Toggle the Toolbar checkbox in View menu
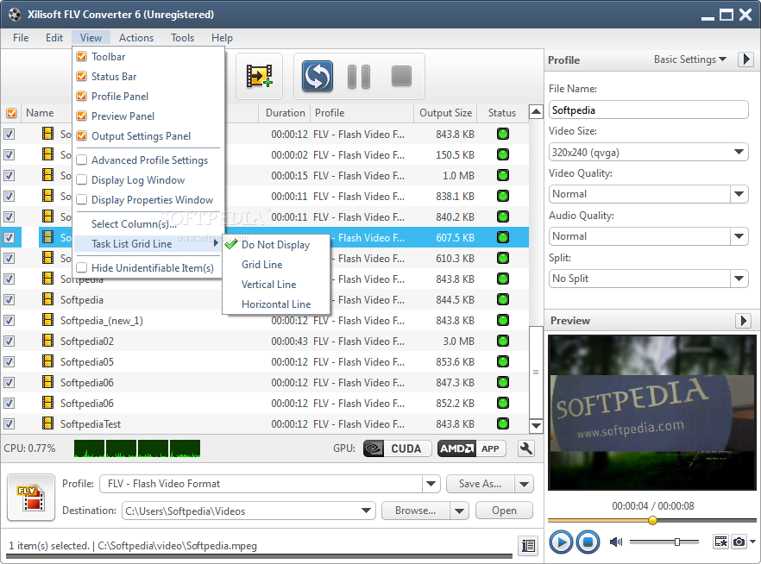 tap(82, 57)
